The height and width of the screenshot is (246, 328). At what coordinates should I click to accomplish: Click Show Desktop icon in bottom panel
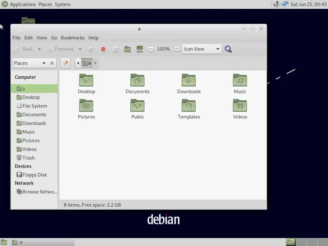coord(4,242)
